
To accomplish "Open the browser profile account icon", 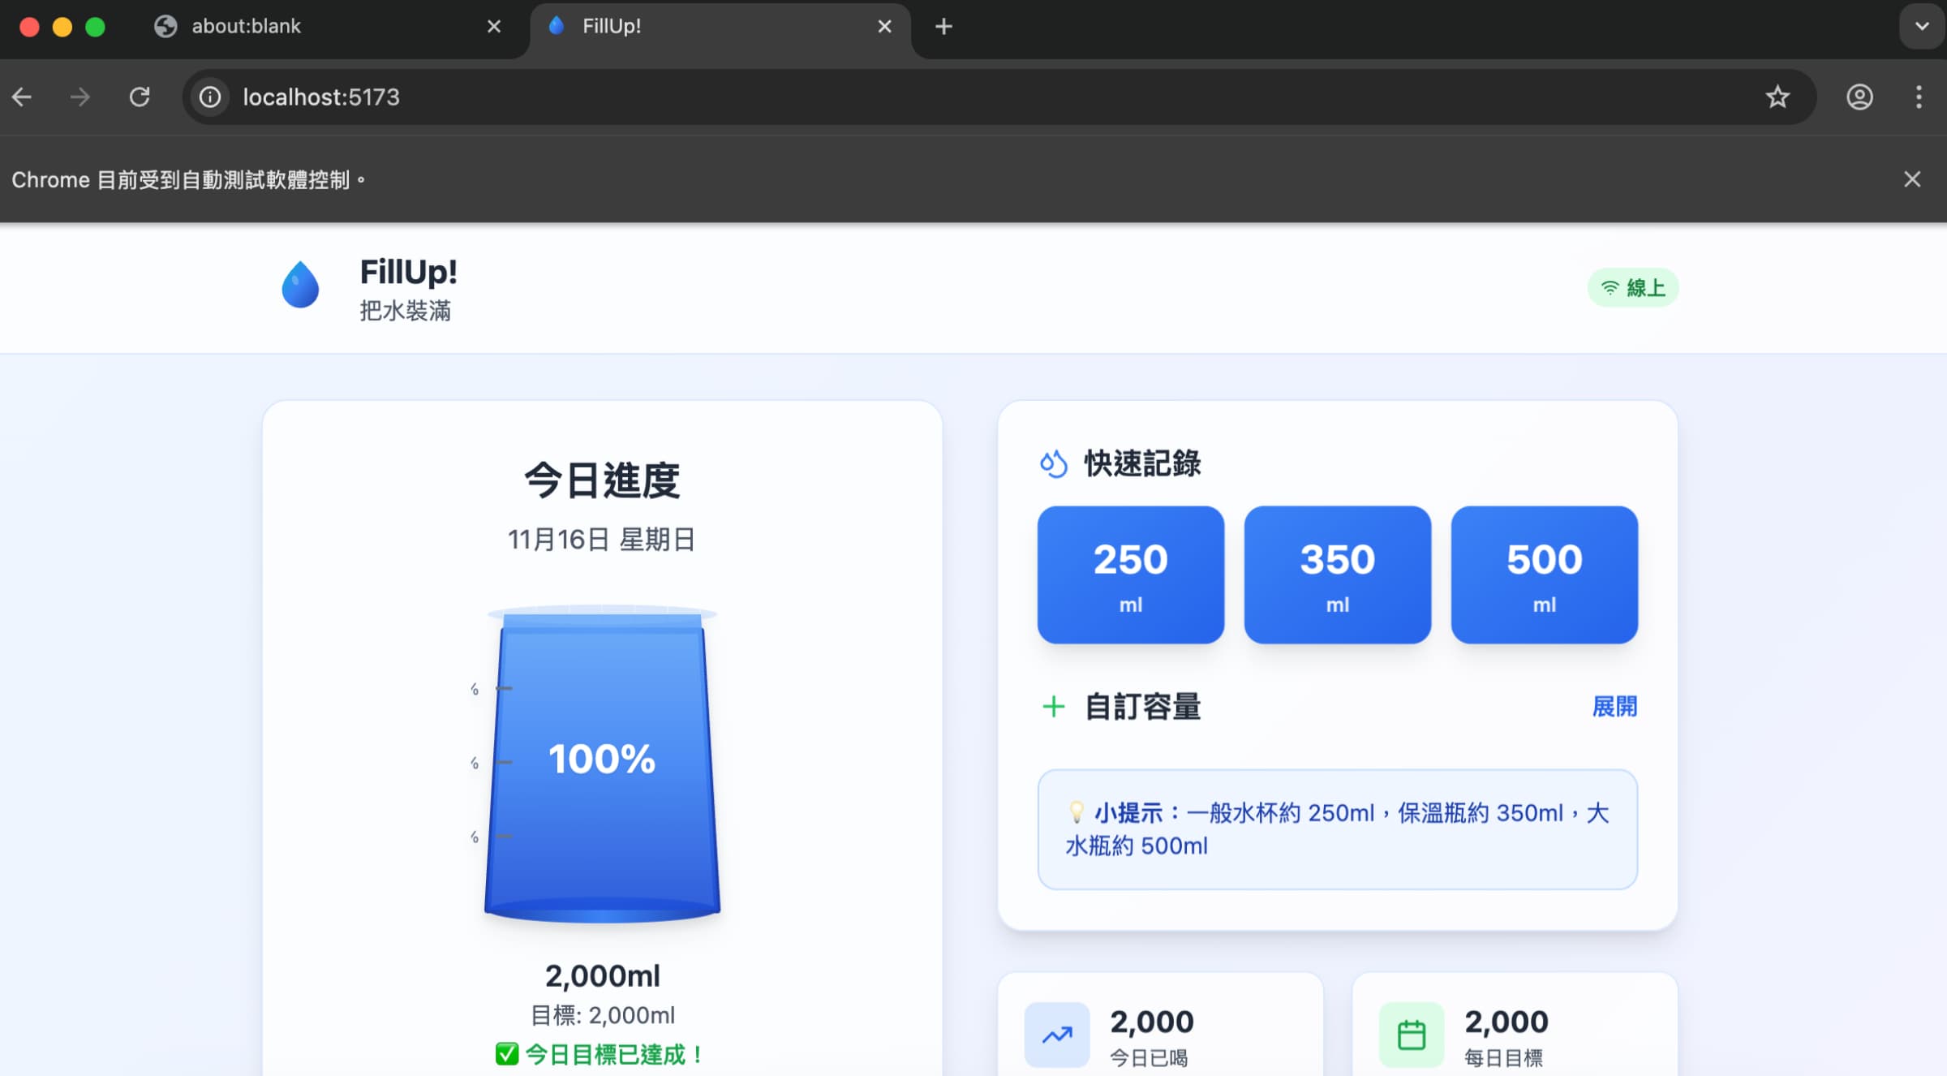I will [x=1859, y=97].
